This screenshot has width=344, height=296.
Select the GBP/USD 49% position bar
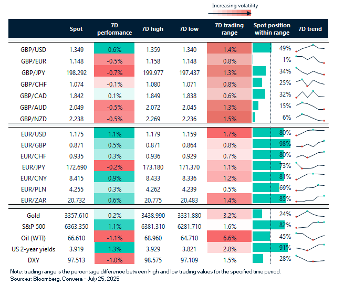[262, 48]
